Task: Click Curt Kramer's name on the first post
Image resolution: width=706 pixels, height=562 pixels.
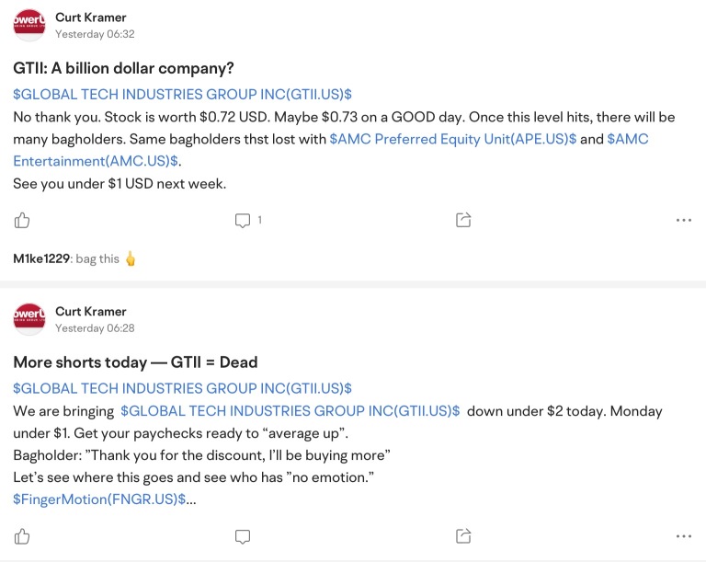Action: coord(90,17)
